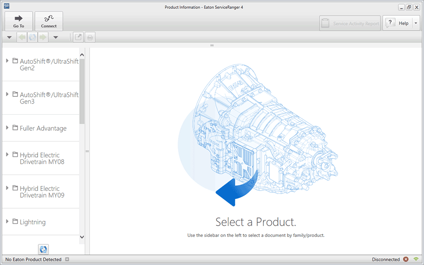424x265 pixels.
Task: Expand the Lightning folder
Action: point(7,221)
